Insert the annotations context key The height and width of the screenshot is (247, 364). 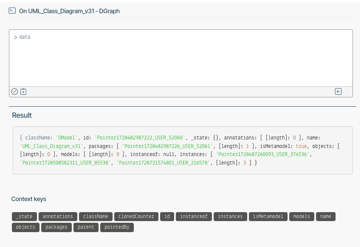[x=58, y=216]
